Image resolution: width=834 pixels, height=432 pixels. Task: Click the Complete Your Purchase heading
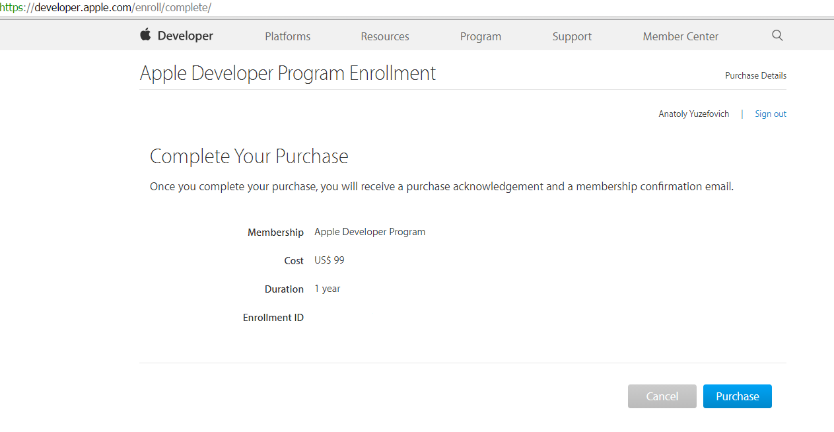click(x=249, y=157)
